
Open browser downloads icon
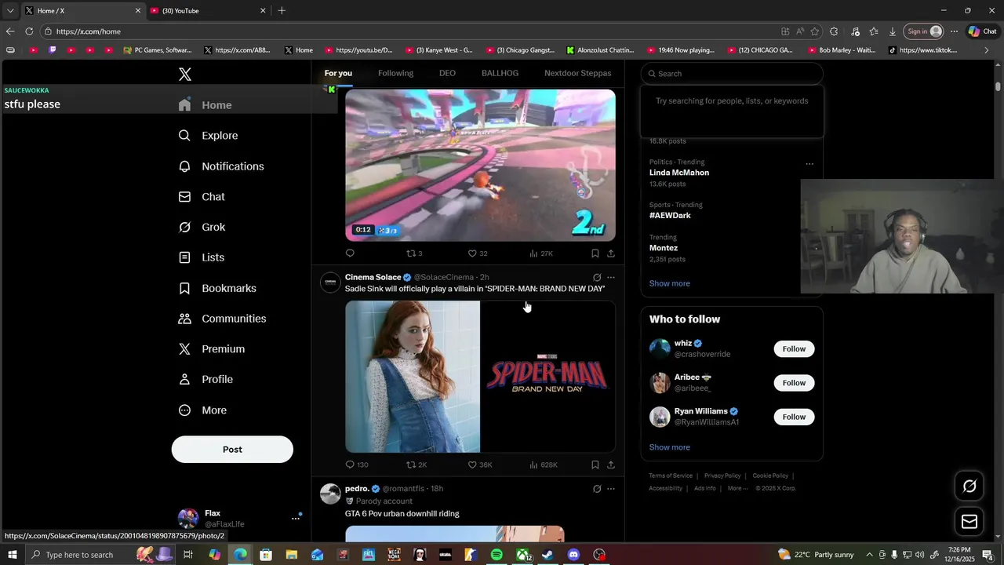pyautogui.click(x=893, y=31)
